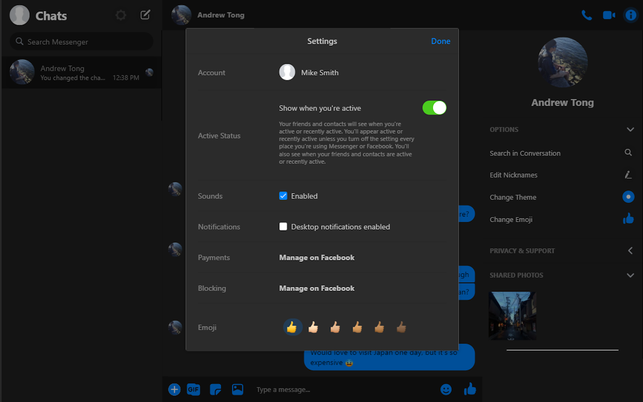
Task: Attach an image using the photo icon
Action: pos(237,389)
